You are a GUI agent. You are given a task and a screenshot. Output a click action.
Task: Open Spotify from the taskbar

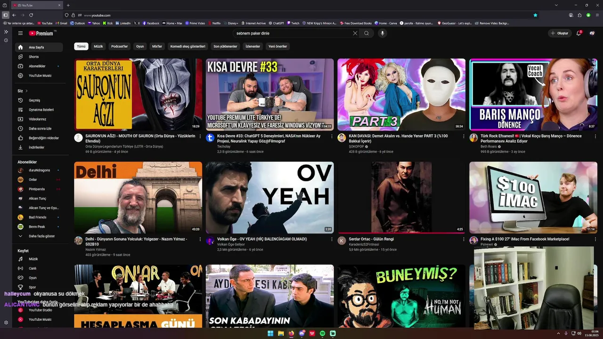322,333
